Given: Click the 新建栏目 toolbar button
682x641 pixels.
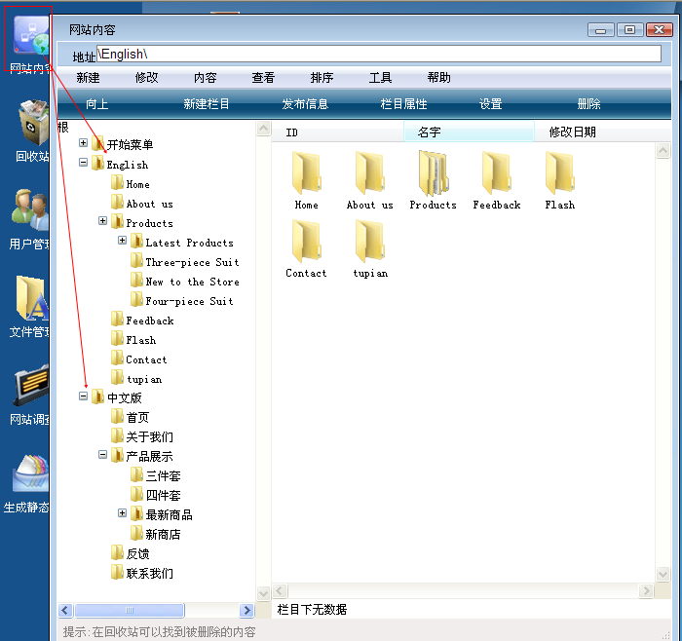Looking at the screenshot, I should 207,104.
